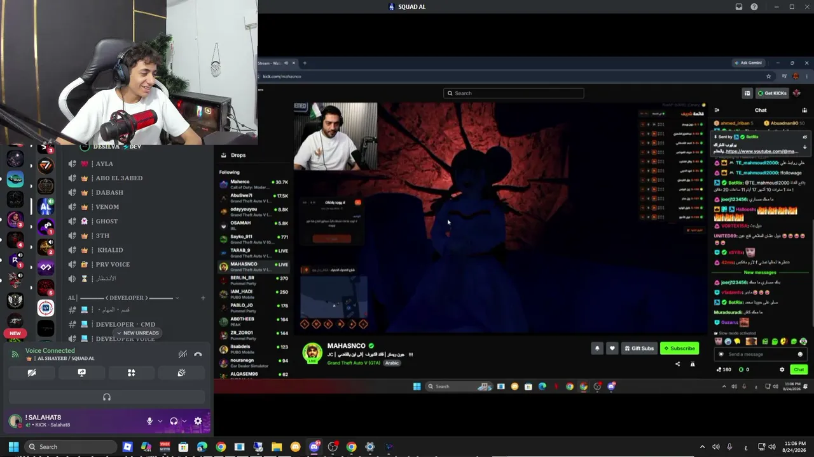Expand headphone output options arrow
Screen dimensions: 814x457
[x=184, y=421]
